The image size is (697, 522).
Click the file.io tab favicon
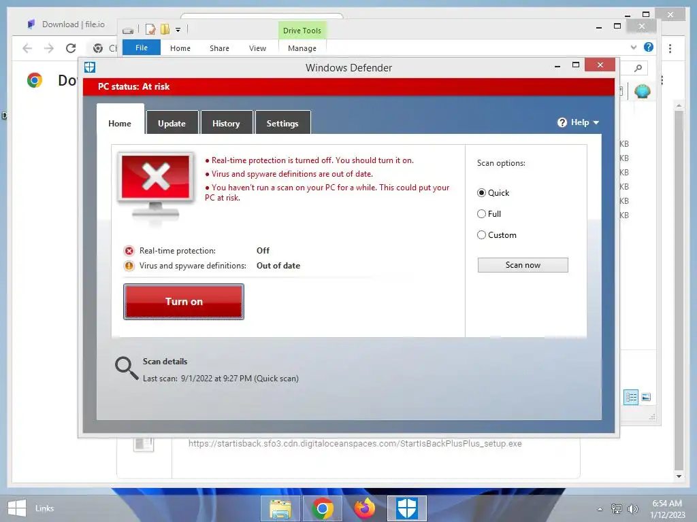coord(31,24)
